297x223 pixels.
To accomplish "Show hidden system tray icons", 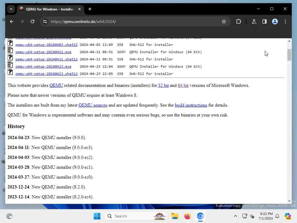I will [x=236, y=216].
